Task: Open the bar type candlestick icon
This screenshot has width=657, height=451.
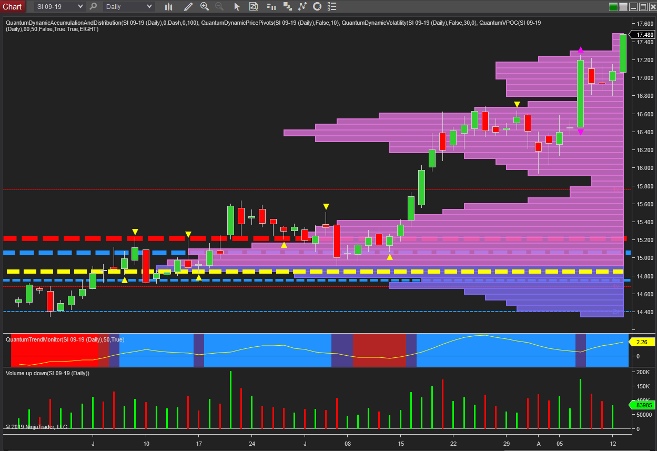Action: coord(169,7)
